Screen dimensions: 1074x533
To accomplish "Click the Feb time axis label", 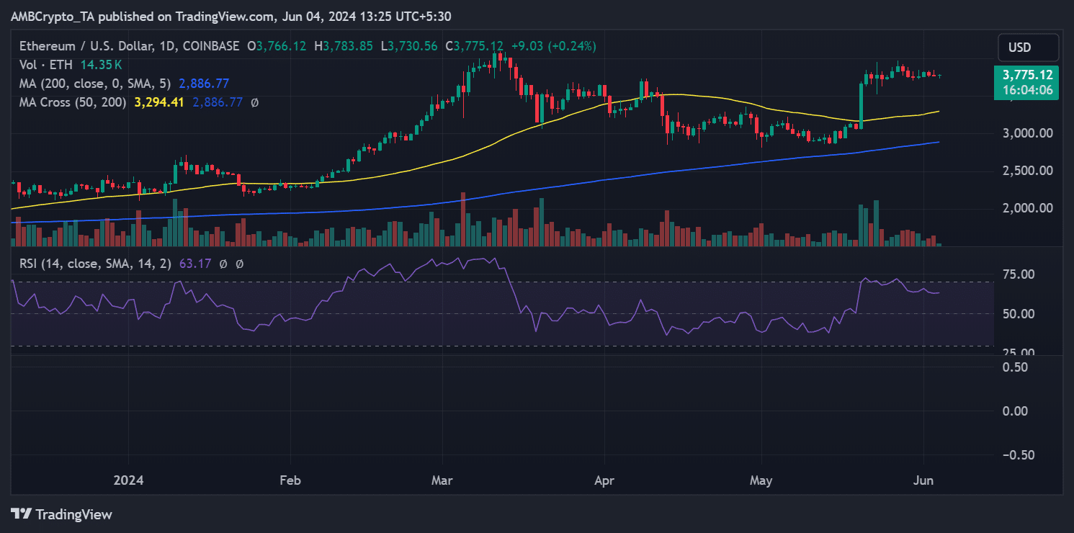I will pos(290,480).
